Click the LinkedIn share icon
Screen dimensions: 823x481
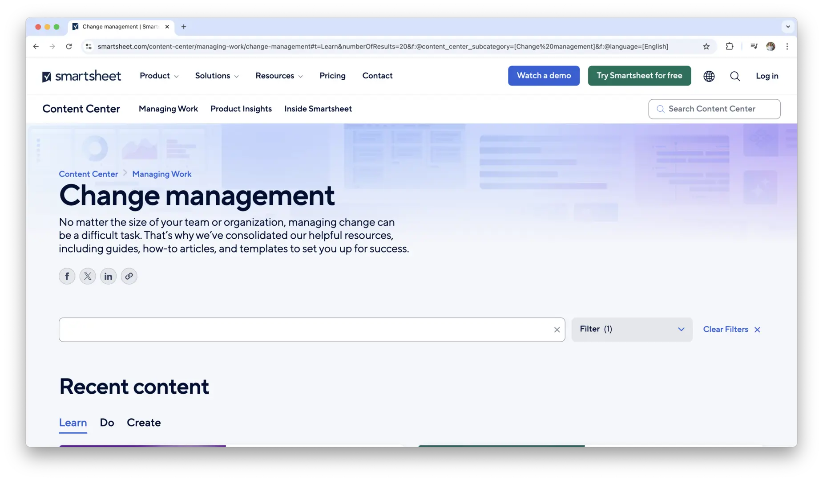pos(108,276)
